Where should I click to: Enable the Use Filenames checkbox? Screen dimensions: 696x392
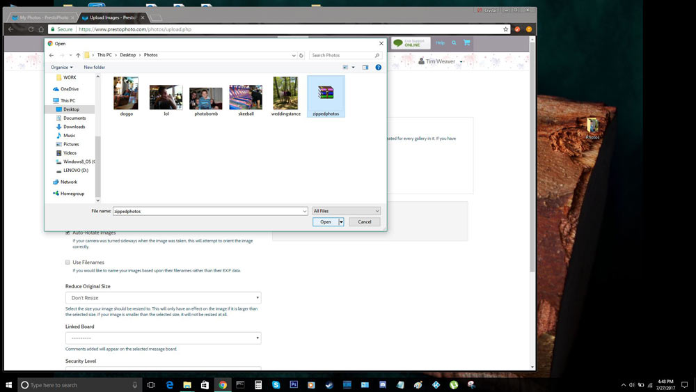[68, 262]
